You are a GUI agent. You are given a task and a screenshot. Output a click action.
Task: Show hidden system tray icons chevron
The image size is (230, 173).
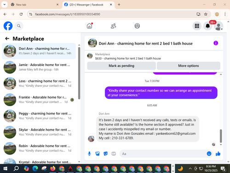pyautogui.click(x=190, y=169)
